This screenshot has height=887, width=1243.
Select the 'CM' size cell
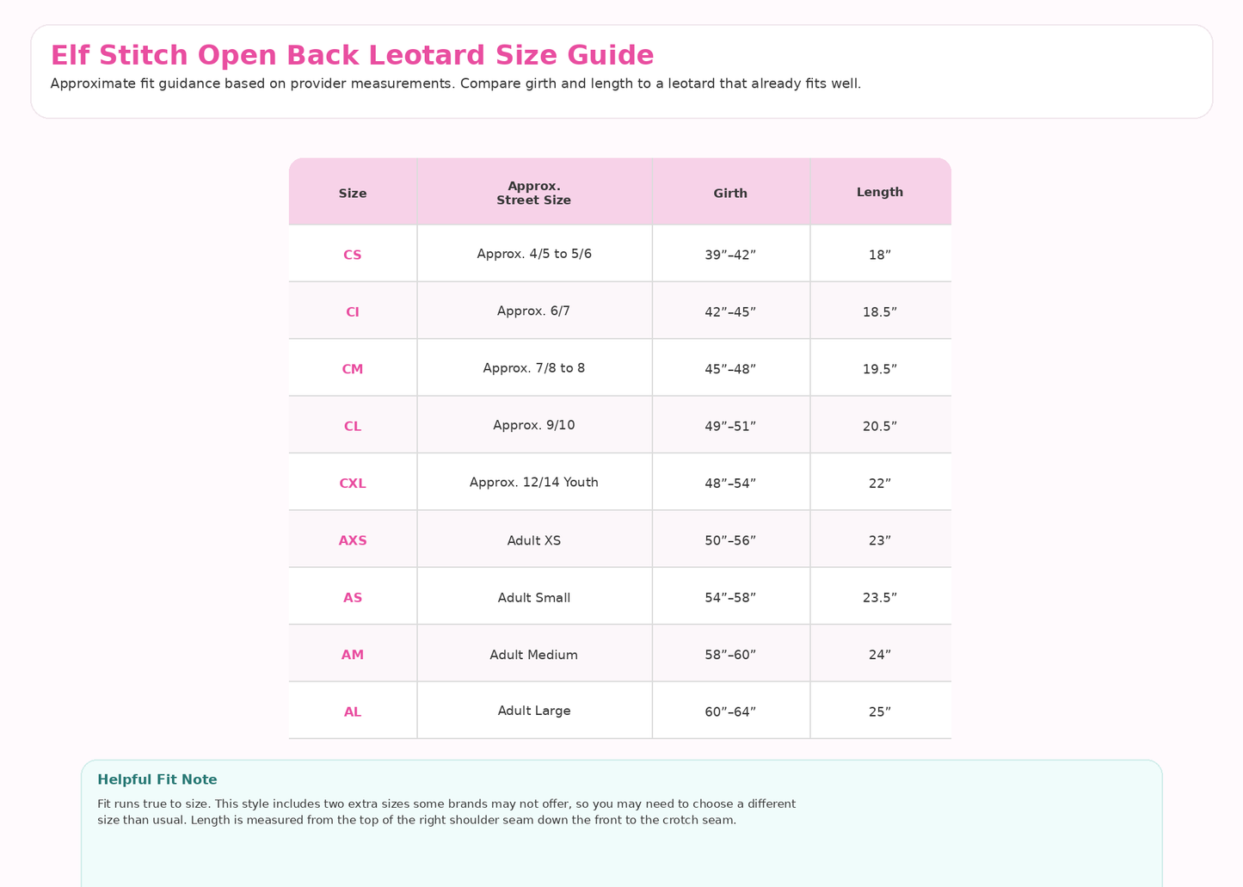click(353, 369)
